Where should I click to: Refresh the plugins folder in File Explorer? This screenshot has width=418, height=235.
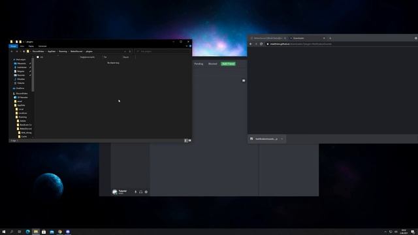pyautogui.click(x=130, y=52)
